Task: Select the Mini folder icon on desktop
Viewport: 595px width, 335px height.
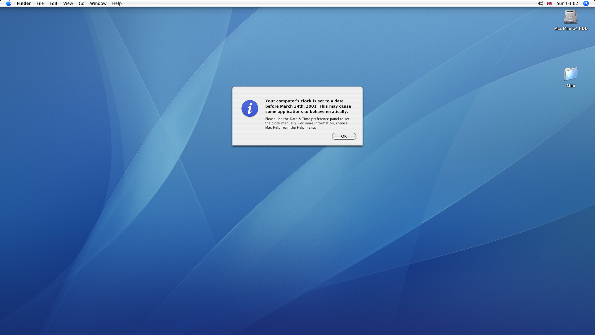Action: [571, 74]
